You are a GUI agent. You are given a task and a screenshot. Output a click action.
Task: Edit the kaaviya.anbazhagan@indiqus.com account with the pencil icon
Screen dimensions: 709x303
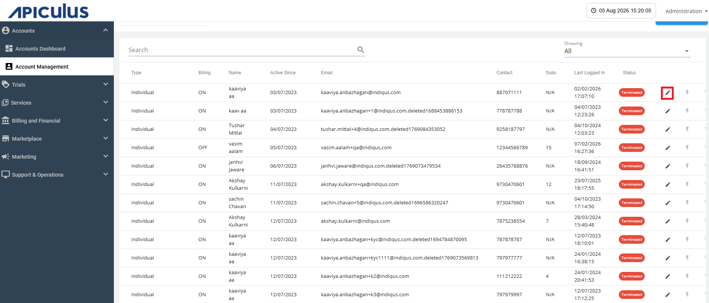point(667,93)
